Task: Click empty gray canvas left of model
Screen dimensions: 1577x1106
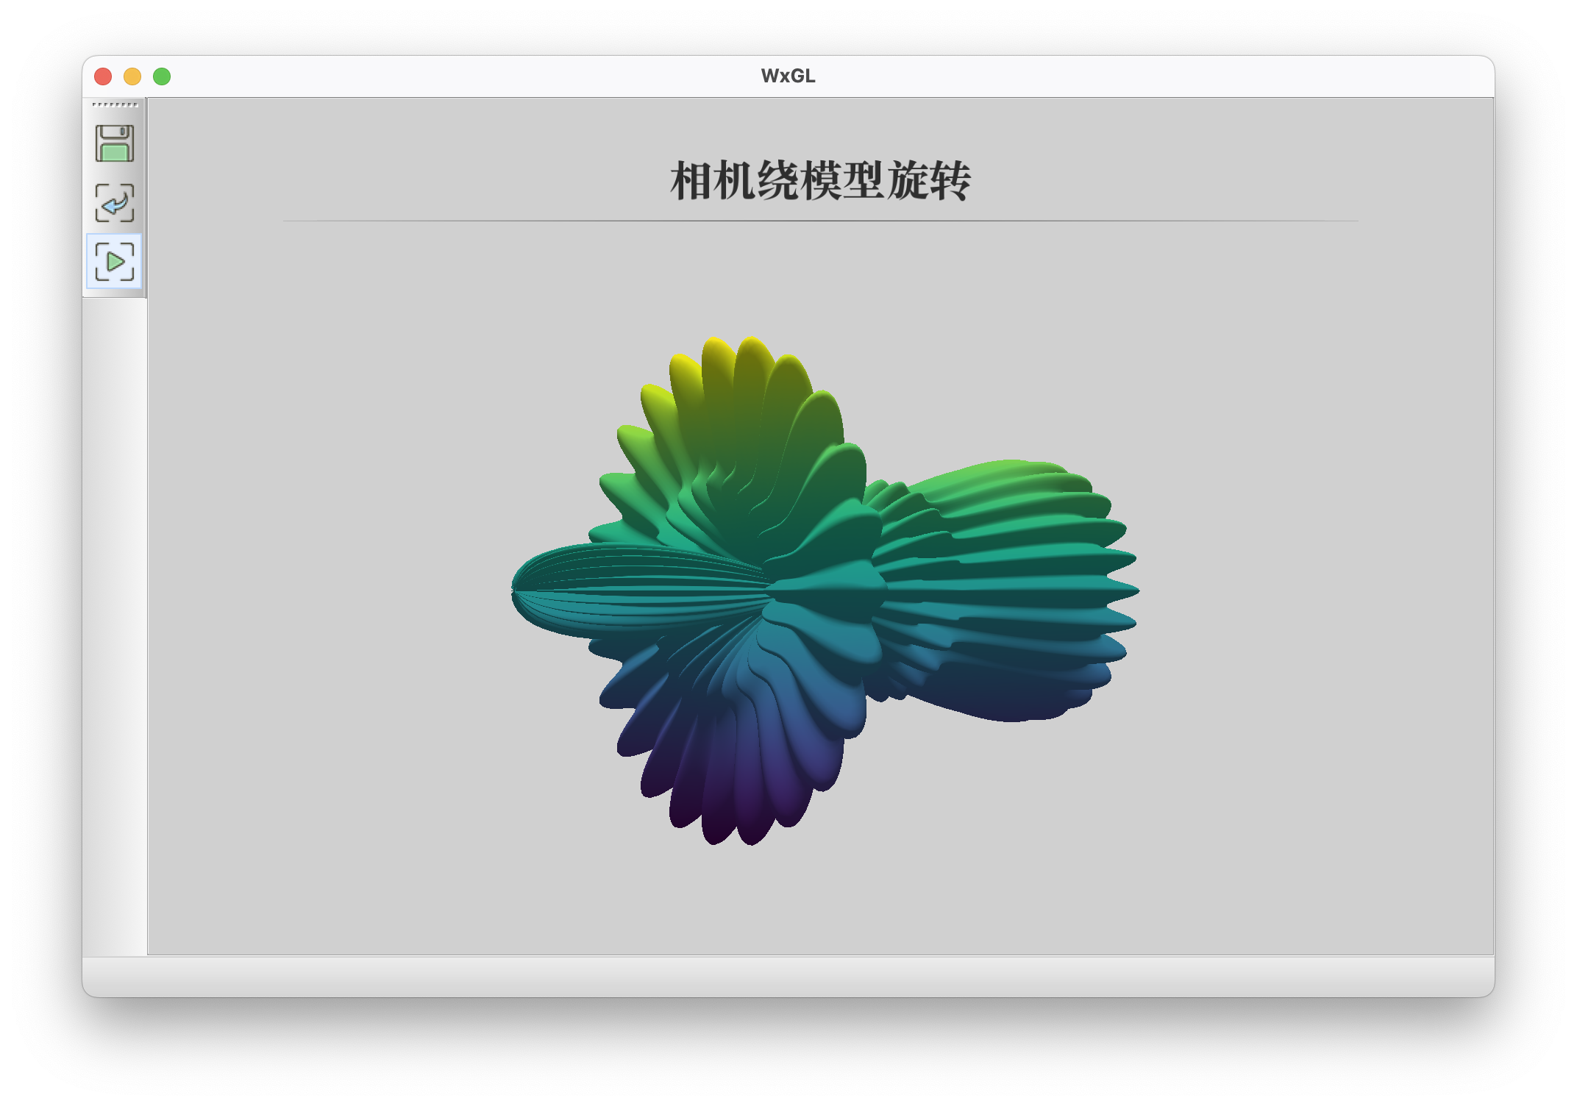Action: (331, 588)
